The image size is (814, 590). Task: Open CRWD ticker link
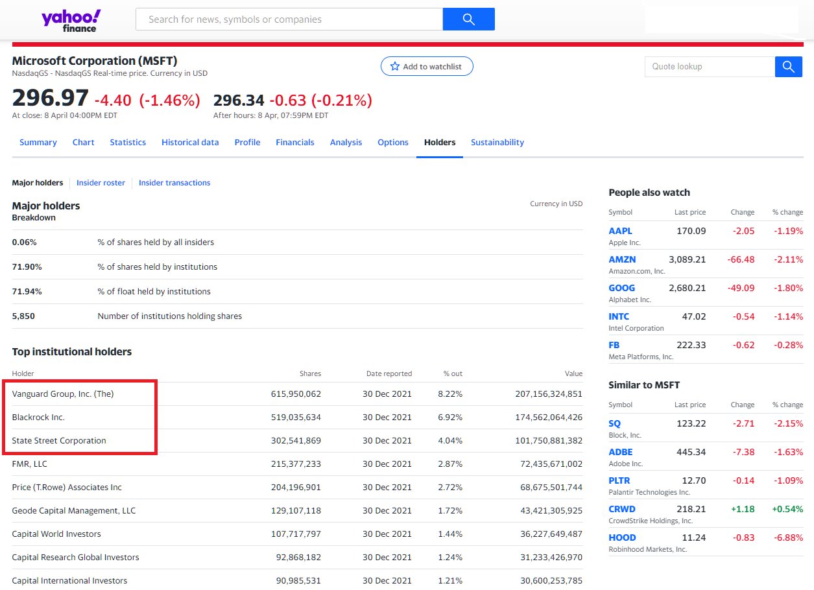tap(622, 509)
